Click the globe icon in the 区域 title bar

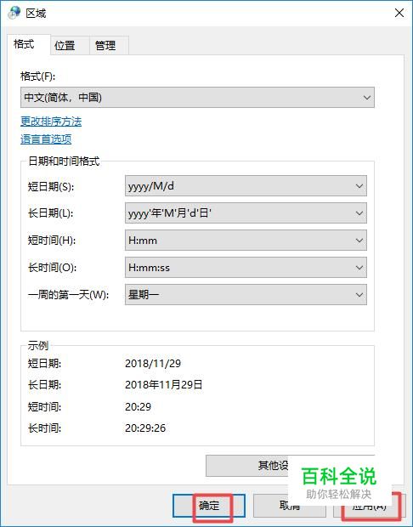(x=14, y=13)
